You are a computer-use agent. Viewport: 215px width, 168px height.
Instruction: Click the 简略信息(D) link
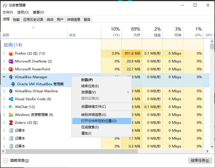19,160
